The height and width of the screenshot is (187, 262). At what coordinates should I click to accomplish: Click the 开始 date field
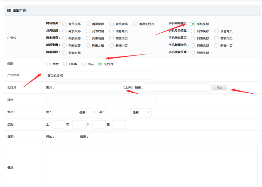coord(67,137)
